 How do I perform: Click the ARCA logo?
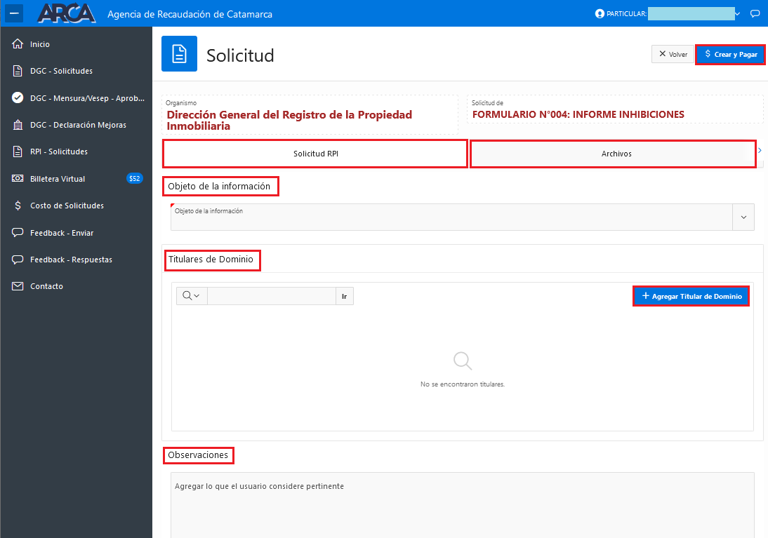67,13
